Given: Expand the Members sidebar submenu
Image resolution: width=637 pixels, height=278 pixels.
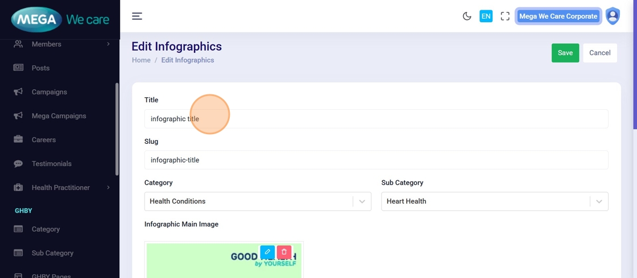Looking at the screenshot, I should pos(108,44).
